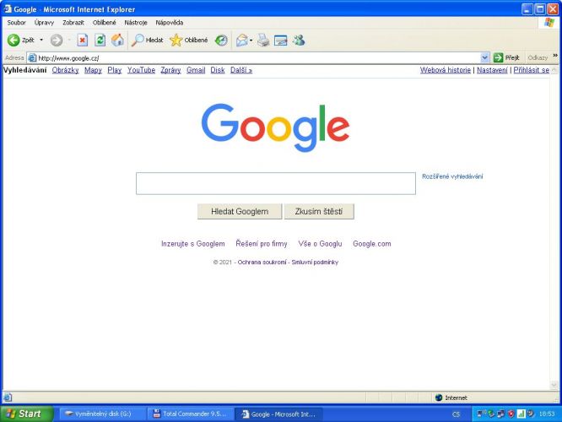Expand the Odkazy links toolbar chevron
Viewport: 562px width, 422px height.
click(555, 56)
